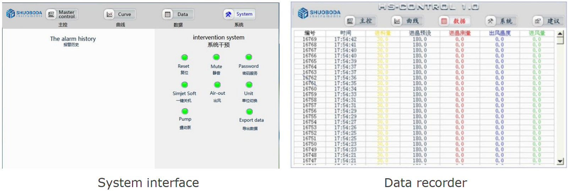This screenshot has width=570, height=191.
Task: Click the Data table icon
Action: pyautogui.click(x=168, y=14)
